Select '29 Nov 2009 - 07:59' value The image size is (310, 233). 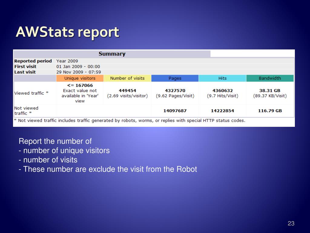pyautogui.click(x=78, y=72)
